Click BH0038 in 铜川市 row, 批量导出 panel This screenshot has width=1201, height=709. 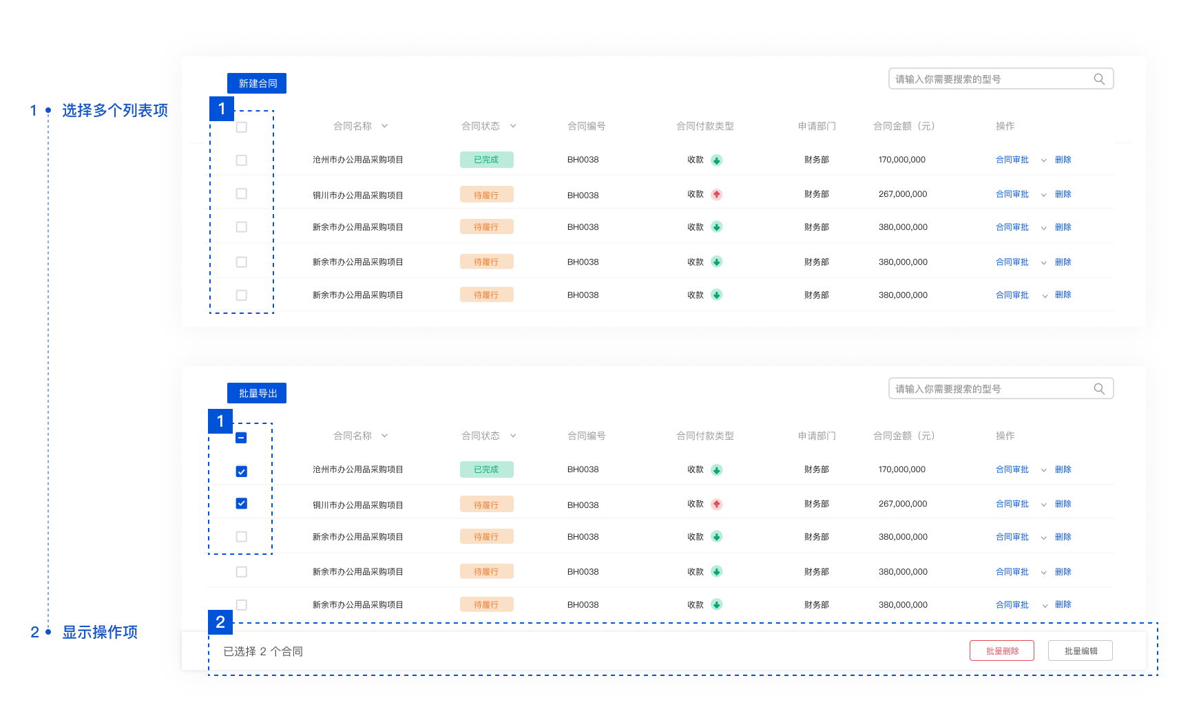tap(583, 505)
